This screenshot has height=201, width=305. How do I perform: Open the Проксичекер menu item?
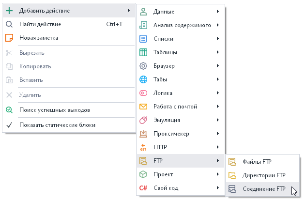pyautogui.click(x=171, y=134)
